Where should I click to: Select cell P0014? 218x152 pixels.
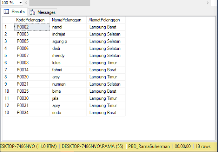pyautogui.click(x=32, y=70)
